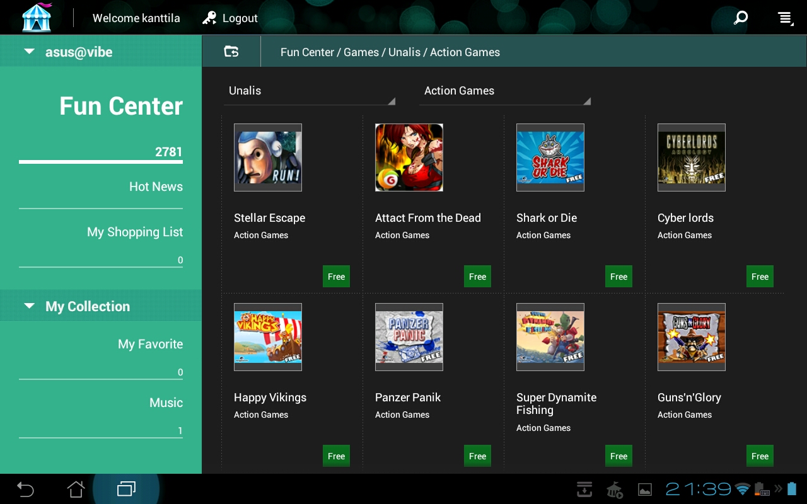This screenshot has height=504, width=807.
Task: Tap the circus tent download notification icon
Action: [615, 490]
